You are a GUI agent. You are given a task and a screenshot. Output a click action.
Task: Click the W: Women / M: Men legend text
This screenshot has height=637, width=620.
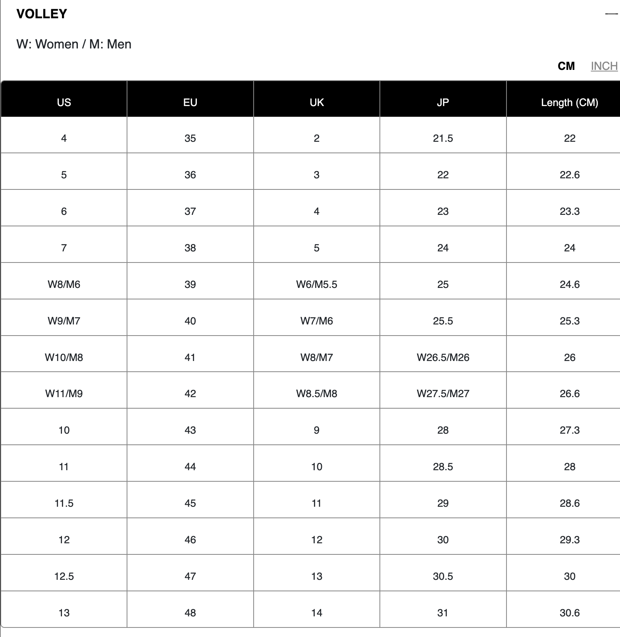[x=74, y=44]
